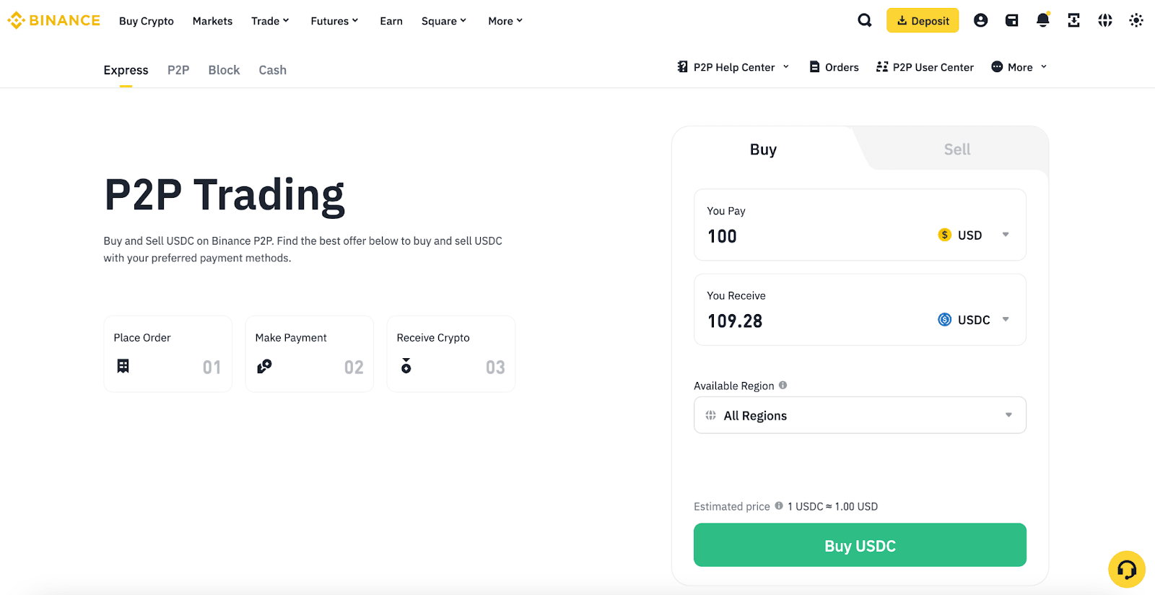The image size is (1155, 595).
Task: Toggle the light/dark theme icon
Action: (1136, 20)
